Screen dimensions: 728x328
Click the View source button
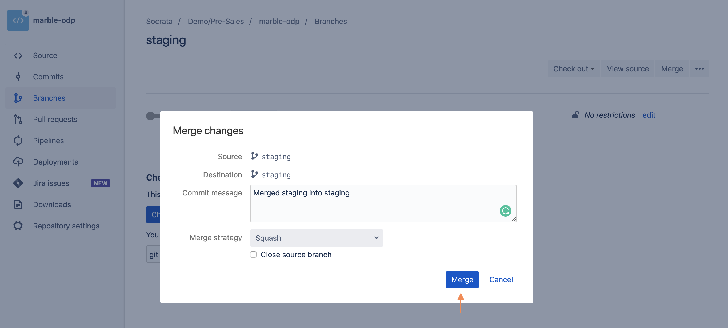(x=627, y=68)
